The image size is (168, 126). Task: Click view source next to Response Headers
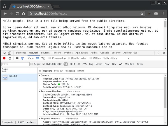coord(73,91)
